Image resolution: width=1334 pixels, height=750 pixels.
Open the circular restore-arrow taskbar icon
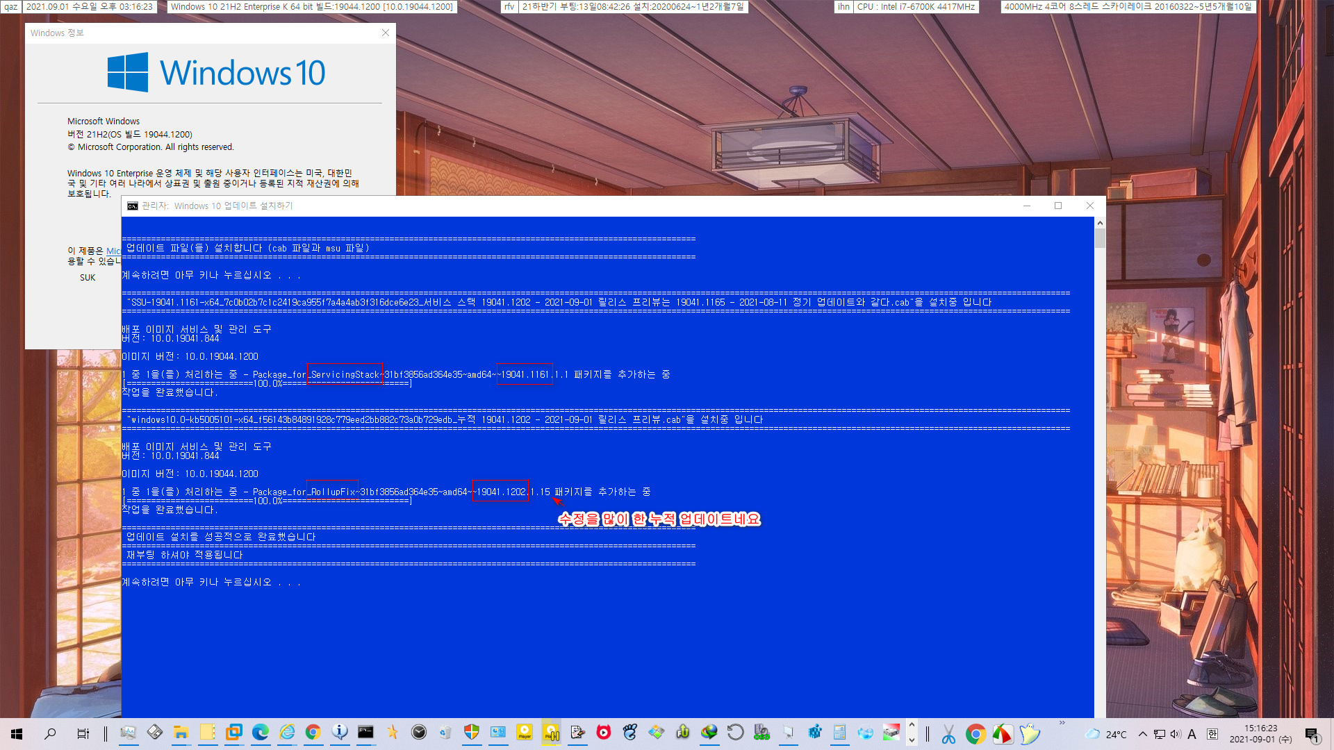pos(736,732)
